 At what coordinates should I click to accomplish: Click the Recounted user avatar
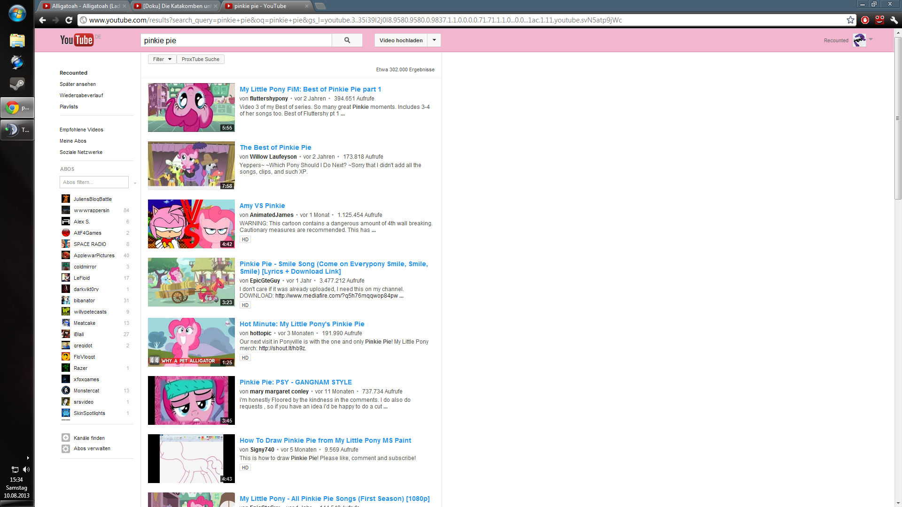pos(859,40)
